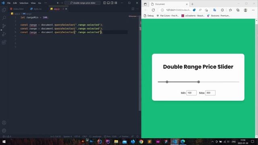Go back using VS Code navigation arrow
Screen dimensions: 258x145
[58, 3]
